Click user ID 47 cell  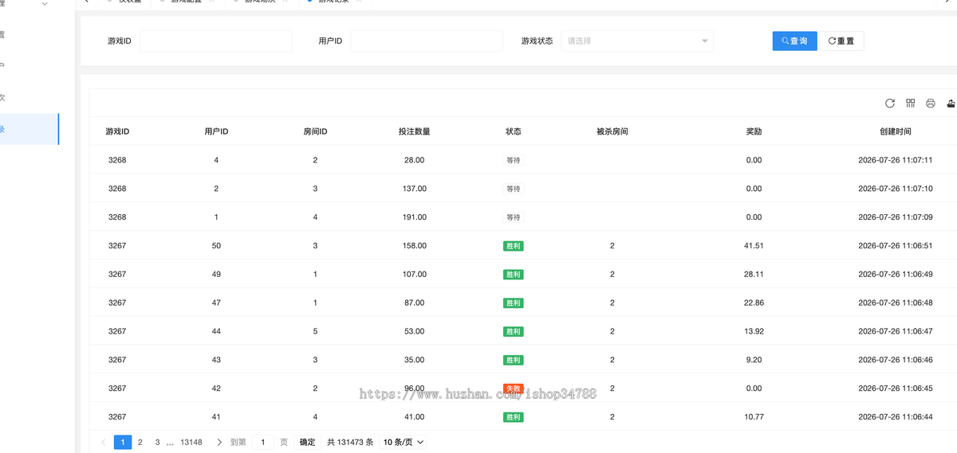click(216, 303)
